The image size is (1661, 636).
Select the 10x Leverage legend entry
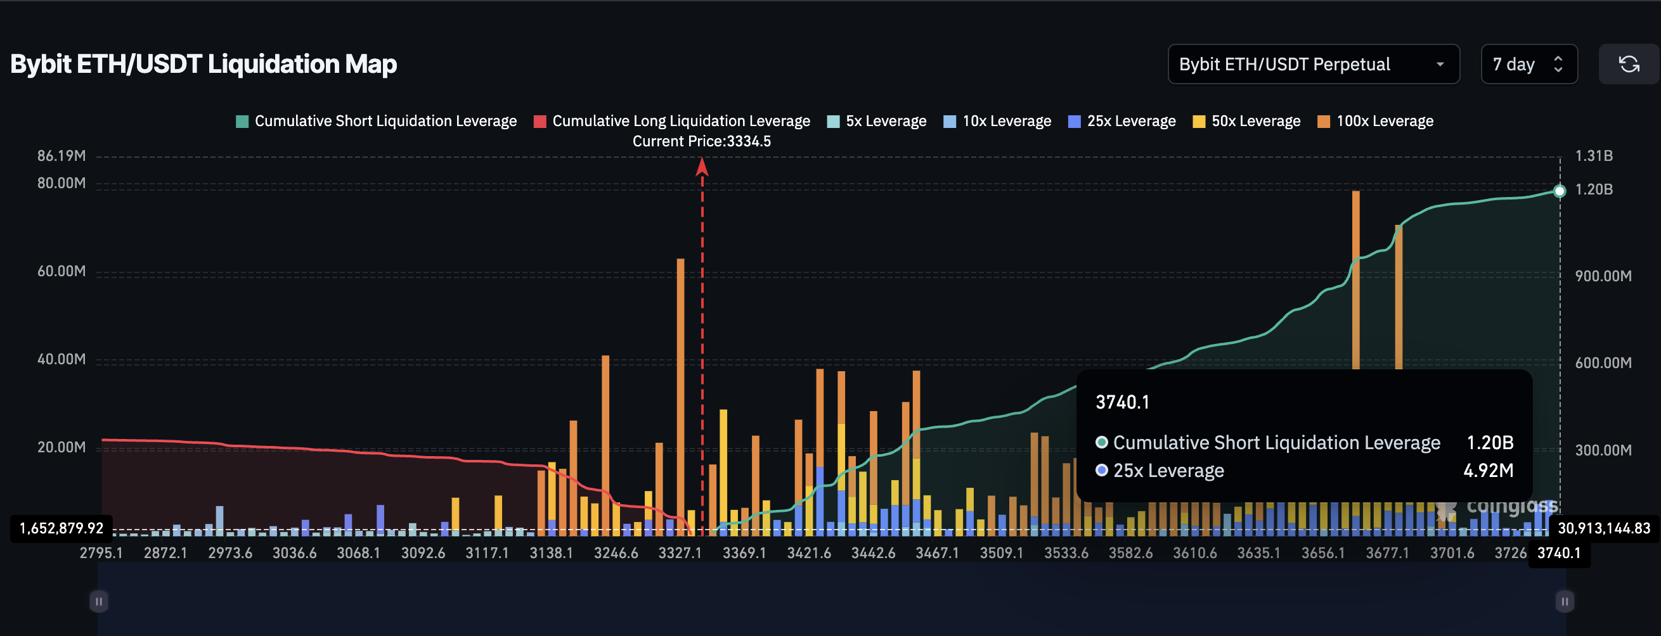click(997, 120)
